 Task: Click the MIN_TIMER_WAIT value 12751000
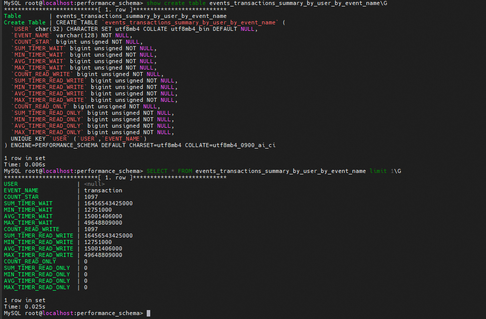click(98, 210)
